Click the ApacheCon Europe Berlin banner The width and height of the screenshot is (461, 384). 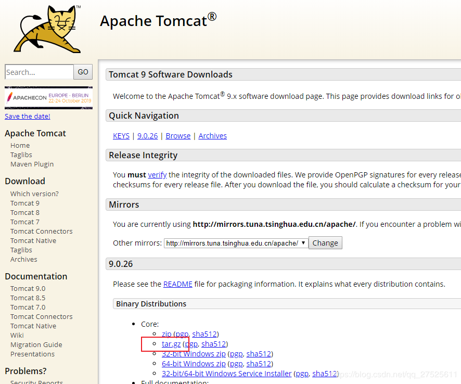48,97
